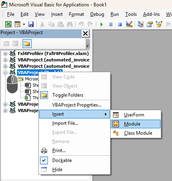Viewport: 172px width, 181px height.
Task: Open the File menu
Action: pyautogui.click(x=11, y=14)
